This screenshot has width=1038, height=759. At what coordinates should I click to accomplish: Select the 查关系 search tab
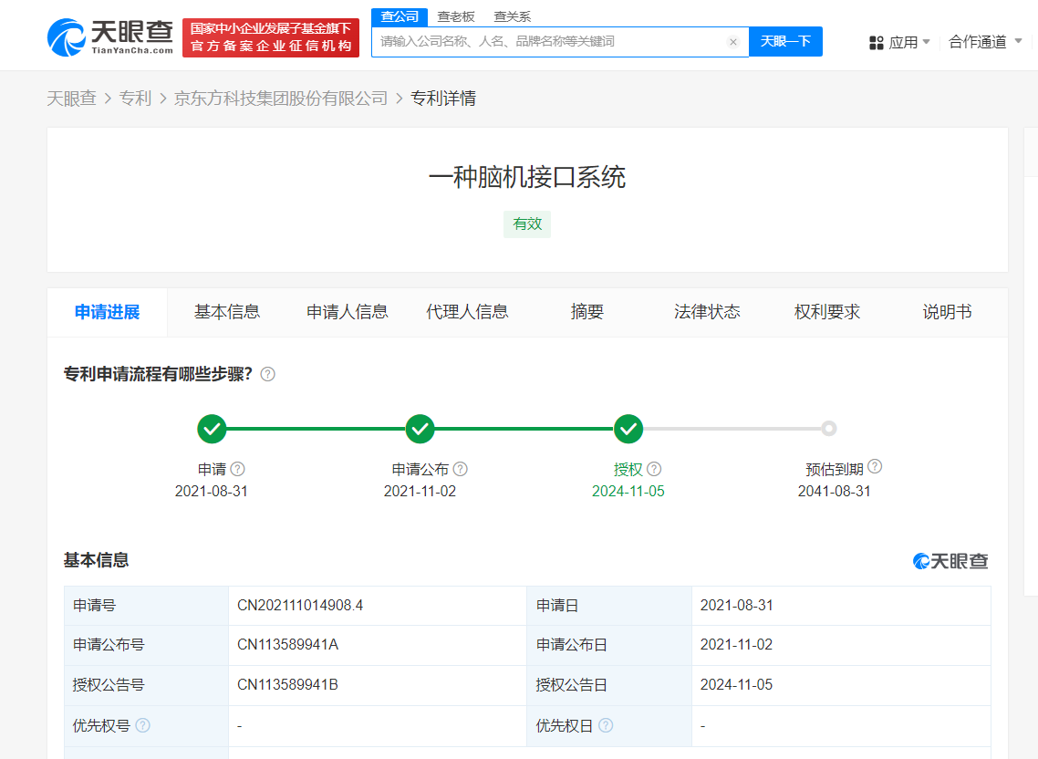tap(512, 16)
